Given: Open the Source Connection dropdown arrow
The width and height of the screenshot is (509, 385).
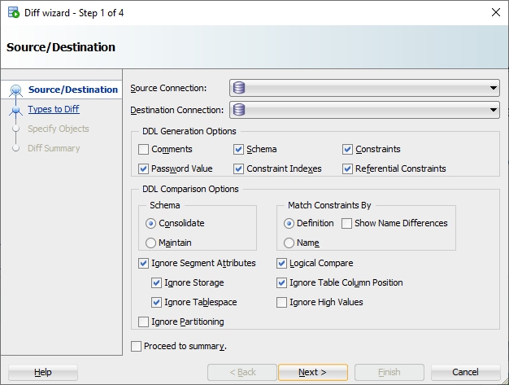Looking at the screenshot, I should click(x=493, y=88).
